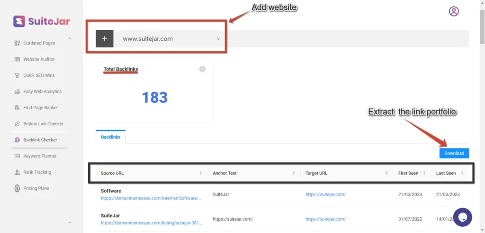Click the plus icon to add a website
The height and width of the screenshot is (233, 485).
(105, 39)
